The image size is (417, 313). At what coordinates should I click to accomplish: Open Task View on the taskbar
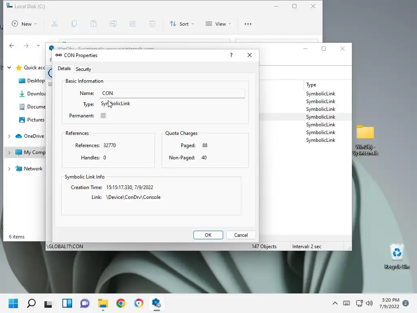tap(48, 303)
